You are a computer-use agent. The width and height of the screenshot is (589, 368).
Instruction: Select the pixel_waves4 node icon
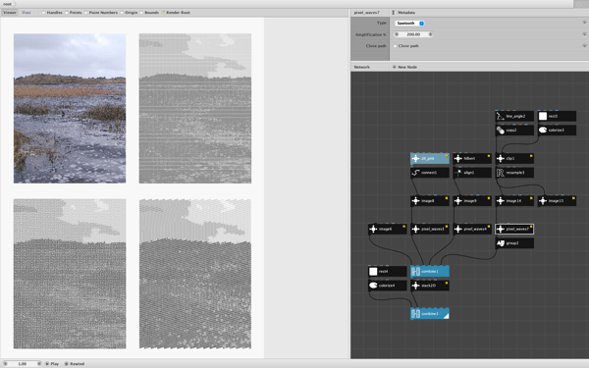457,229
